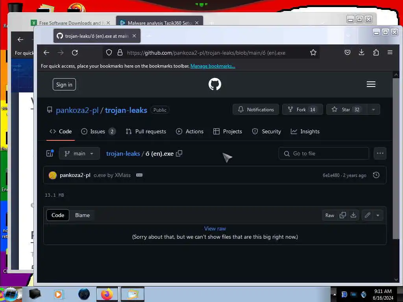Show hidden system tray icons

pos(335,294)
